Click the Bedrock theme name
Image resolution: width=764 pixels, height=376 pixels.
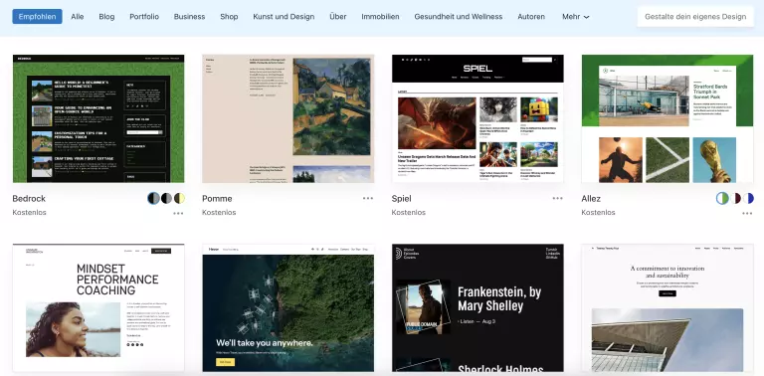(29, 199)
